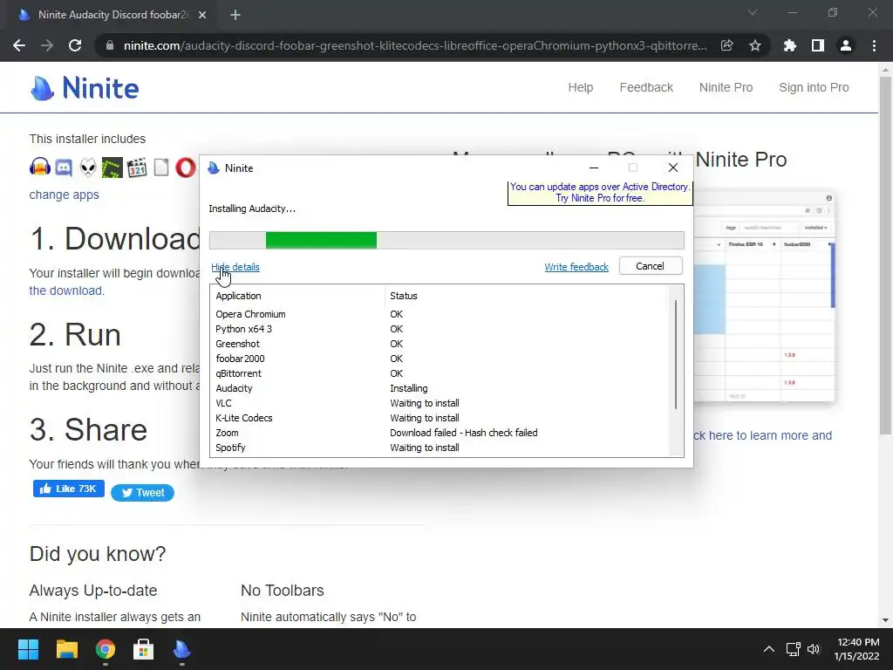Bookmark this page with the star icon

[755, 45]
